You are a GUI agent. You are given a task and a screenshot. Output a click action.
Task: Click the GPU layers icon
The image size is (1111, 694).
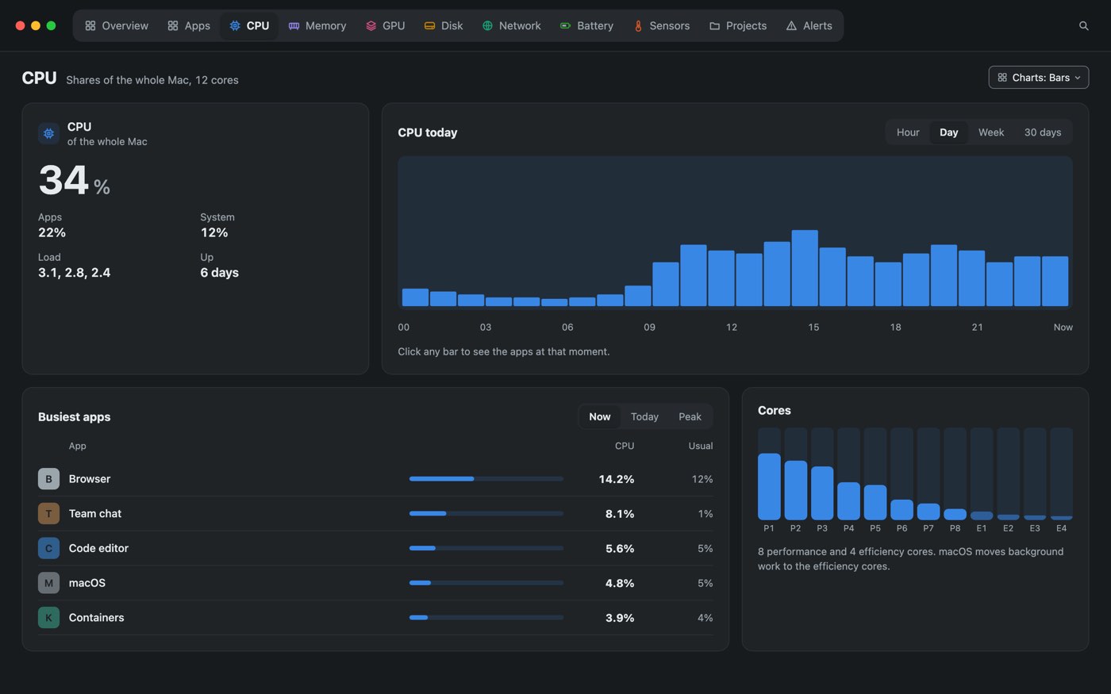371,25
